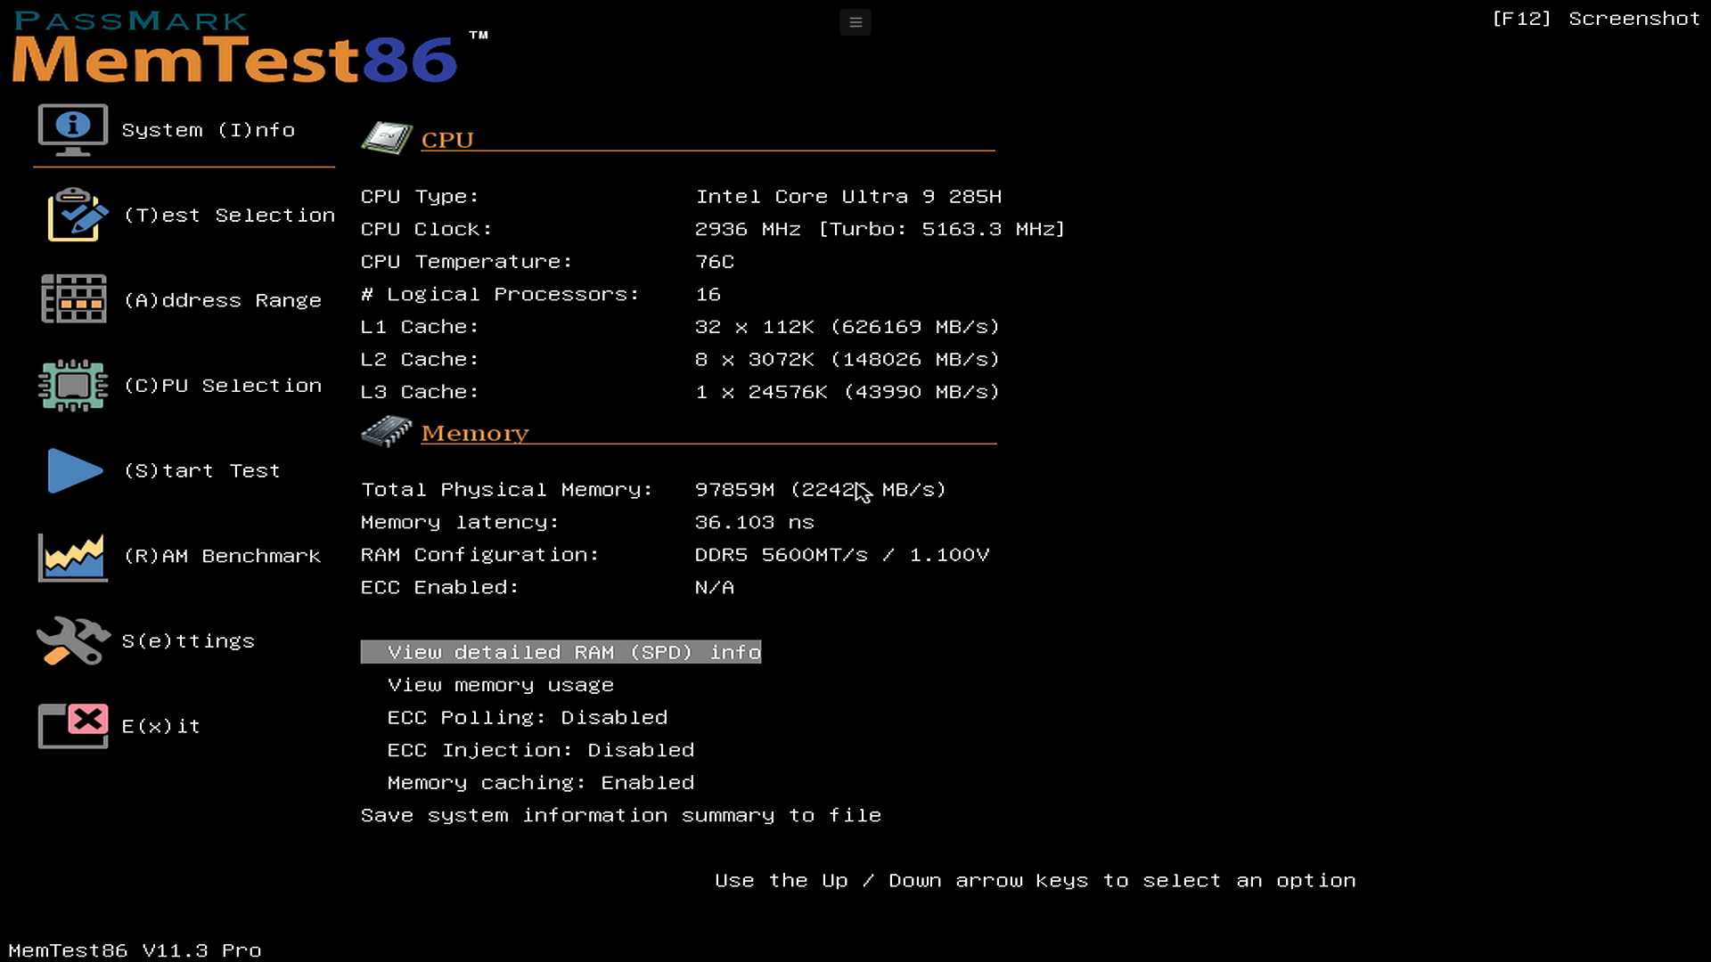Image resolution: width=1711 pixels, height=962 pixels.
Task: Click the Exit red X icon
Action: tap(73, 725)
